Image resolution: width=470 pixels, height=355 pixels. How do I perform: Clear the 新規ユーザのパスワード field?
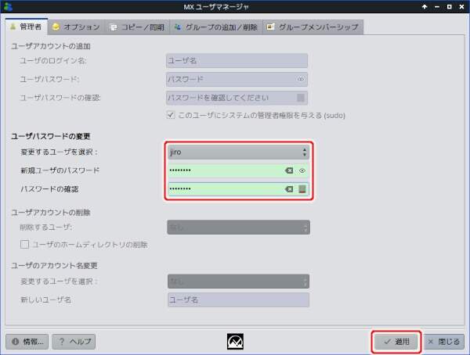(289, 170)
